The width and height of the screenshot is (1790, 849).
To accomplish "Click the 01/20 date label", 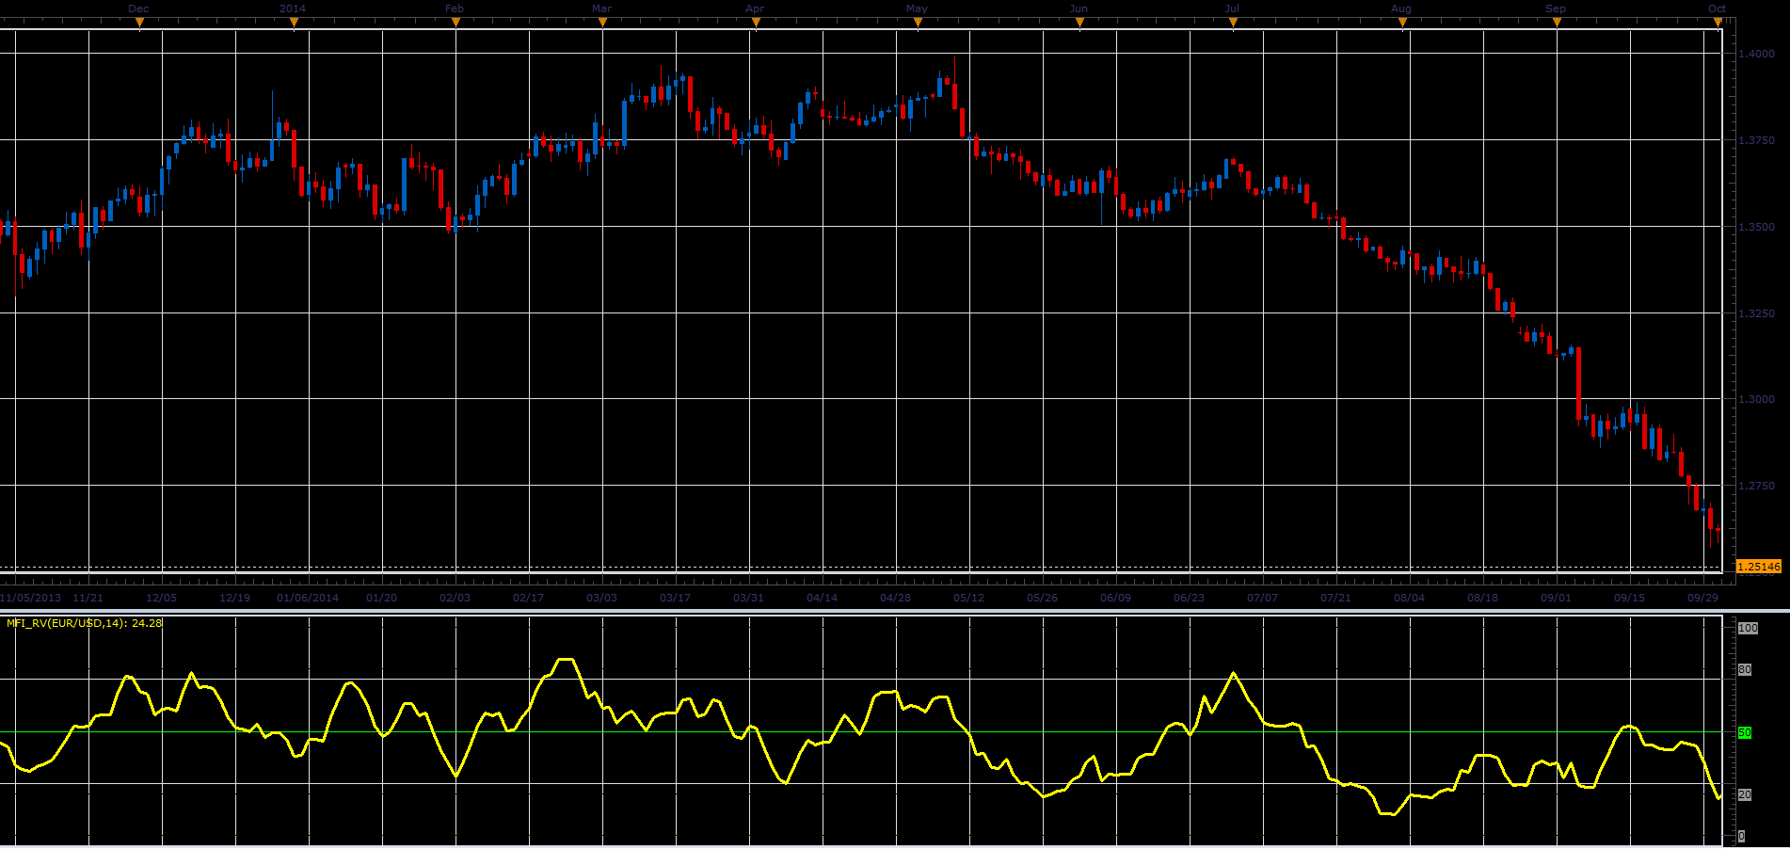I will 382,598.
